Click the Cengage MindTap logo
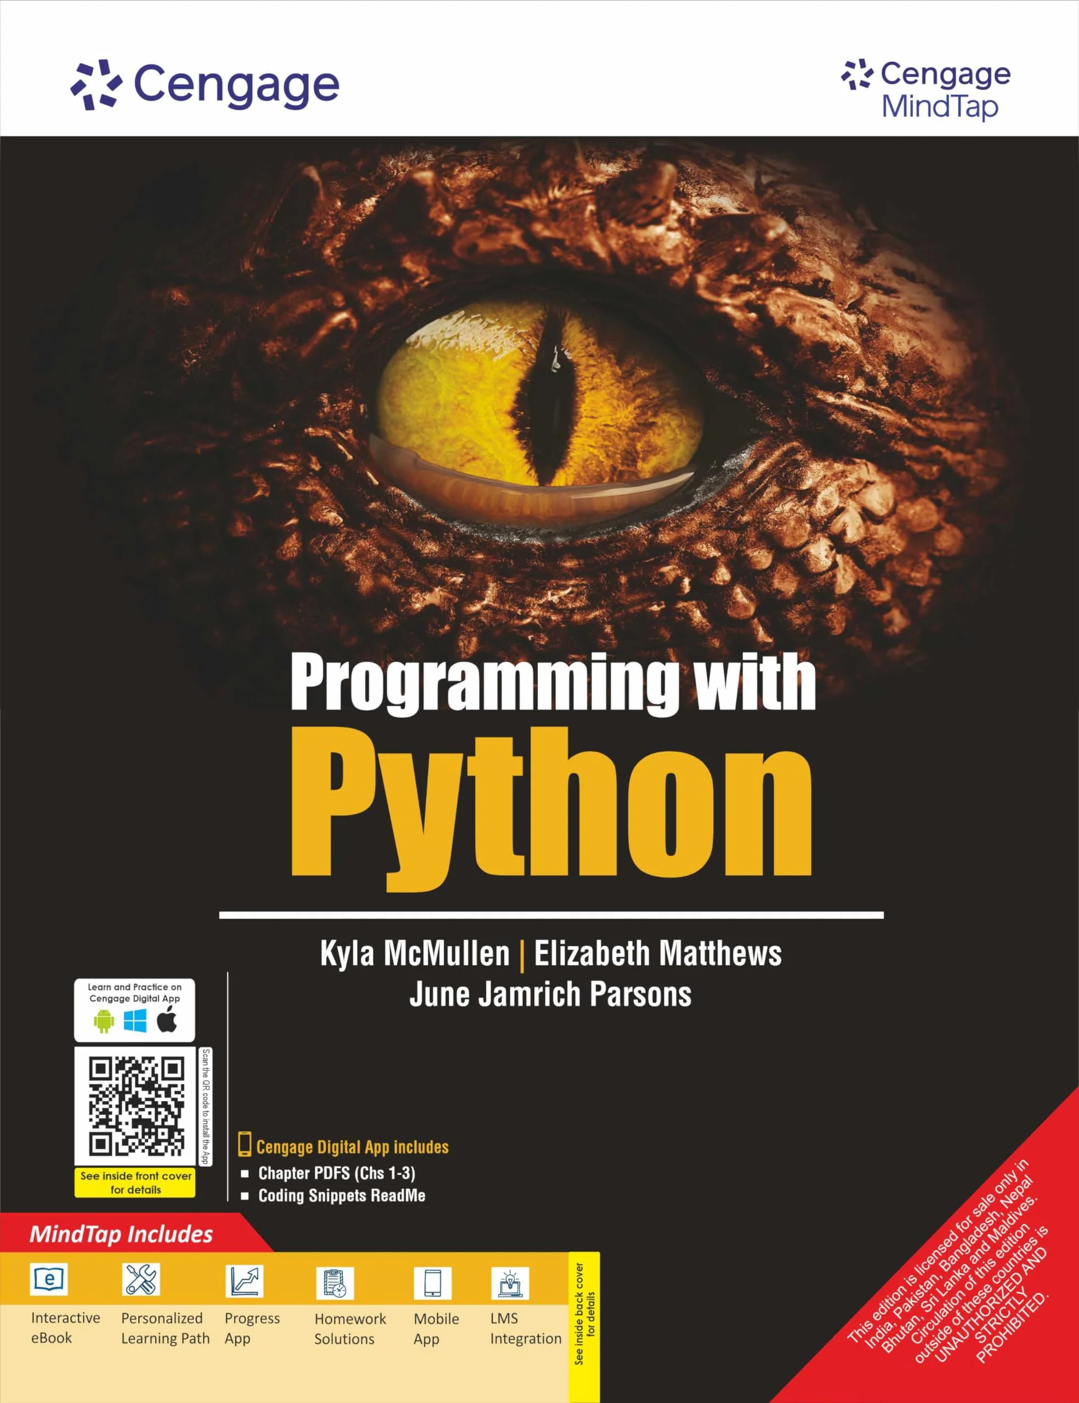The image size is (1079, 1403). pos(925,90)
